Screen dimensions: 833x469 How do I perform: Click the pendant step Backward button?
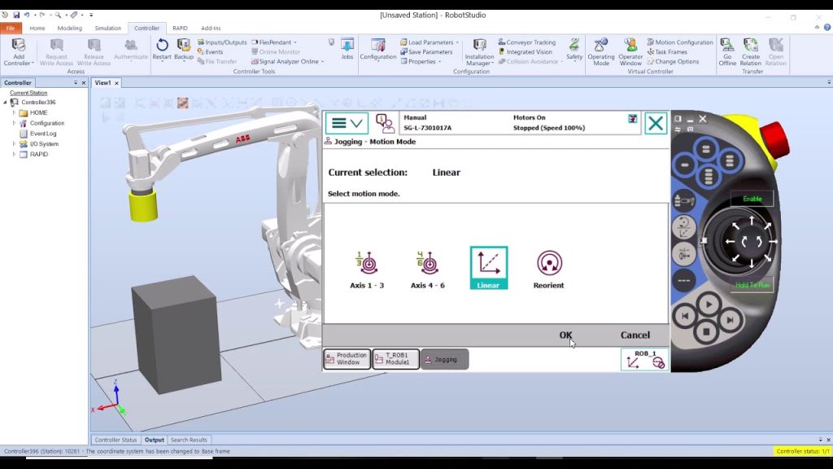[685, 317]
